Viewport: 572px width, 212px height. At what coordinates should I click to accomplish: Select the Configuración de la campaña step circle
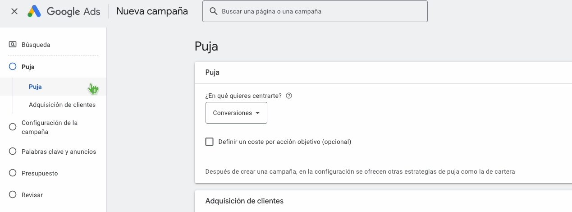click(x=13, y=127)
